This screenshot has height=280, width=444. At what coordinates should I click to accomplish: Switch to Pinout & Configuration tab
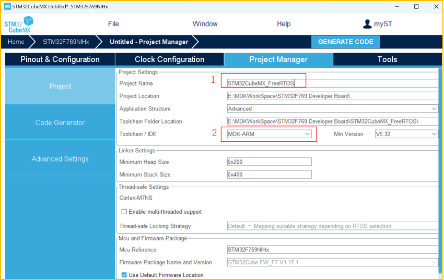click(x=60, y=59)
